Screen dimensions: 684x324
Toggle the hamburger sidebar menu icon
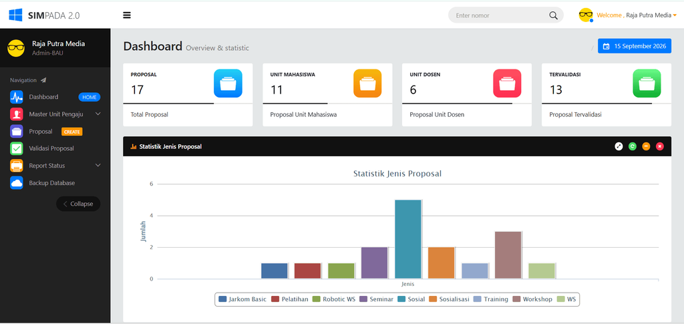pos(127,15)
